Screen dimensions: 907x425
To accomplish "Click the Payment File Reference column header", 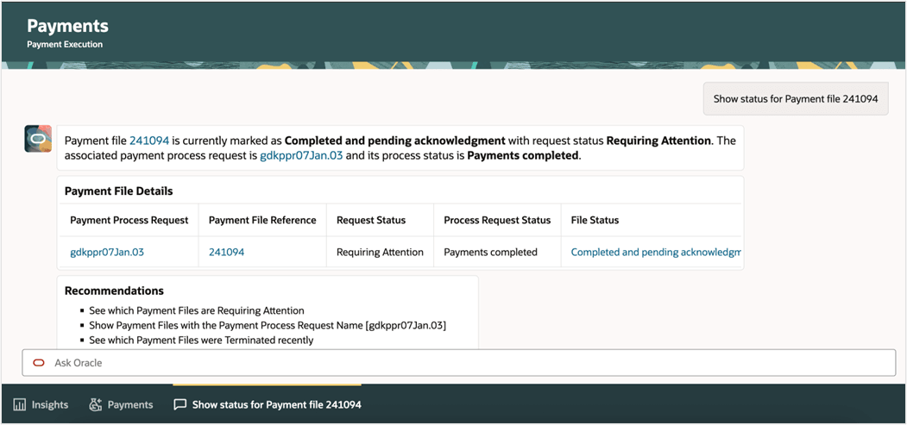I will 262,220.
